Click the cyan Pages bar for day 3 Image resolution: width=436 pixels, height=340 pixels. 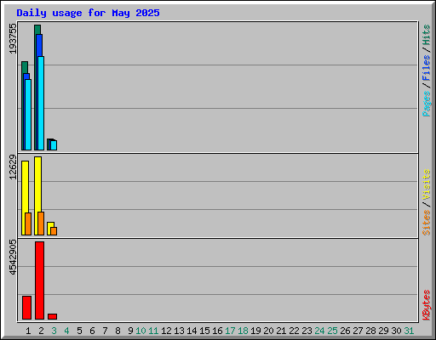pos(54,145)
